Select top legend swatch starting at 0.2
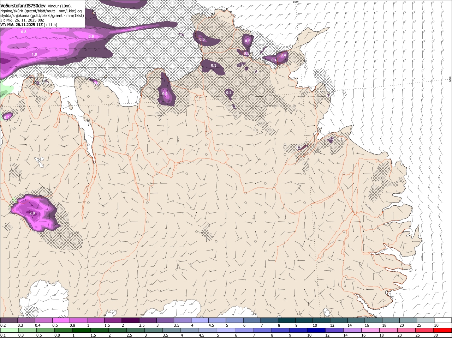Image resolution: width=452 pixels, height=338 pixels. 9,320
